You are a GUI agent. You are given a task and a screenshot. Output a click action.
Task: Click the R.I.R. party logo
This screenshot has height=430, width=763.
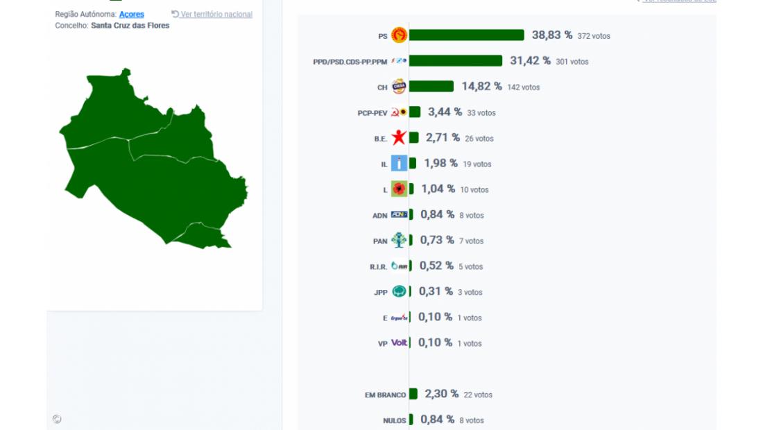[x=399, y=266]
